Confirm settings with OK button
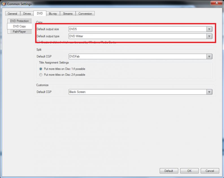Image resolution: width=224 pixels, height=178 pixels. click(x=190, y=171)
